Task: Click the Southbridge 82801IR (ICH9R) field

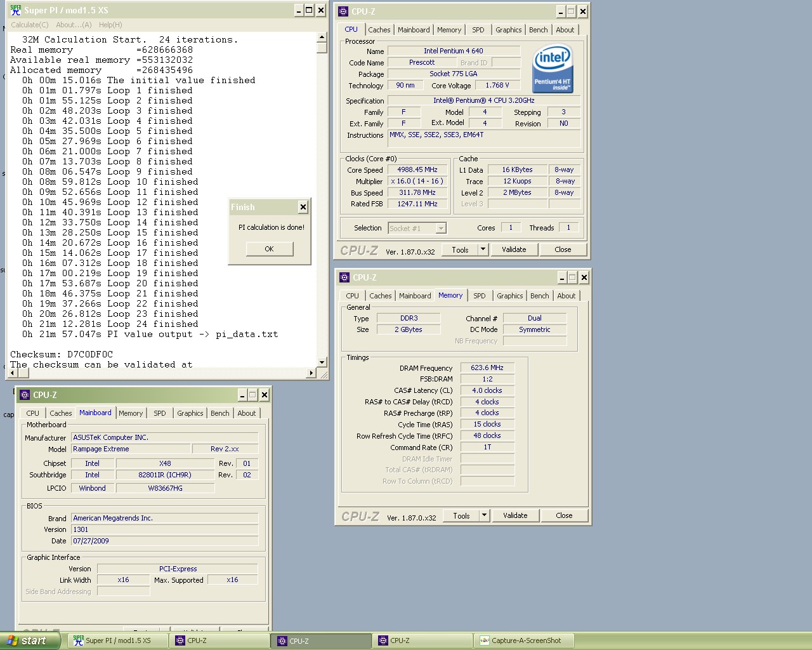Action: point(165,475)
